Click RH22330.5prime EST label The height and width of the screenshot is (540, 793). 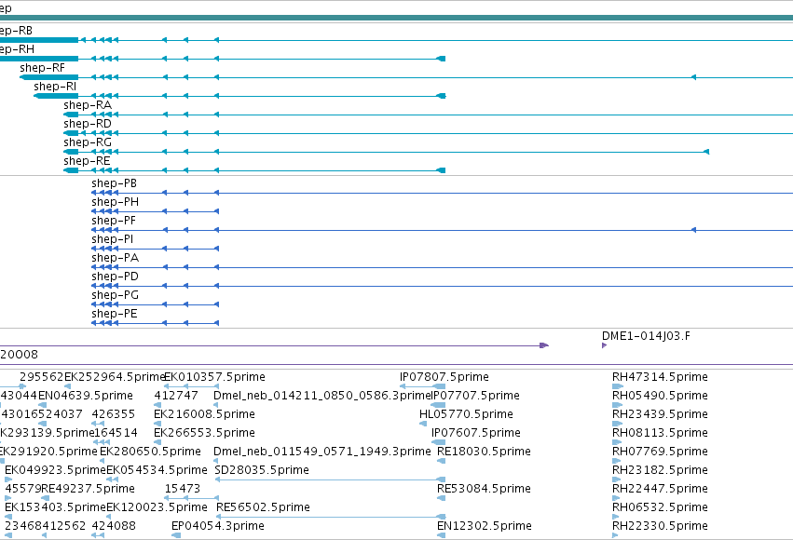click(660, 526)
